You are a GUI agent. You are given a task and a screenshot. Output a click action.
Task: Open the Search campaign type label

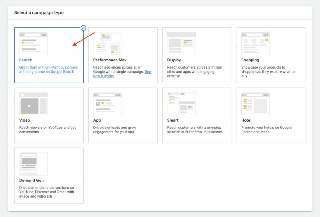(25, 60)
